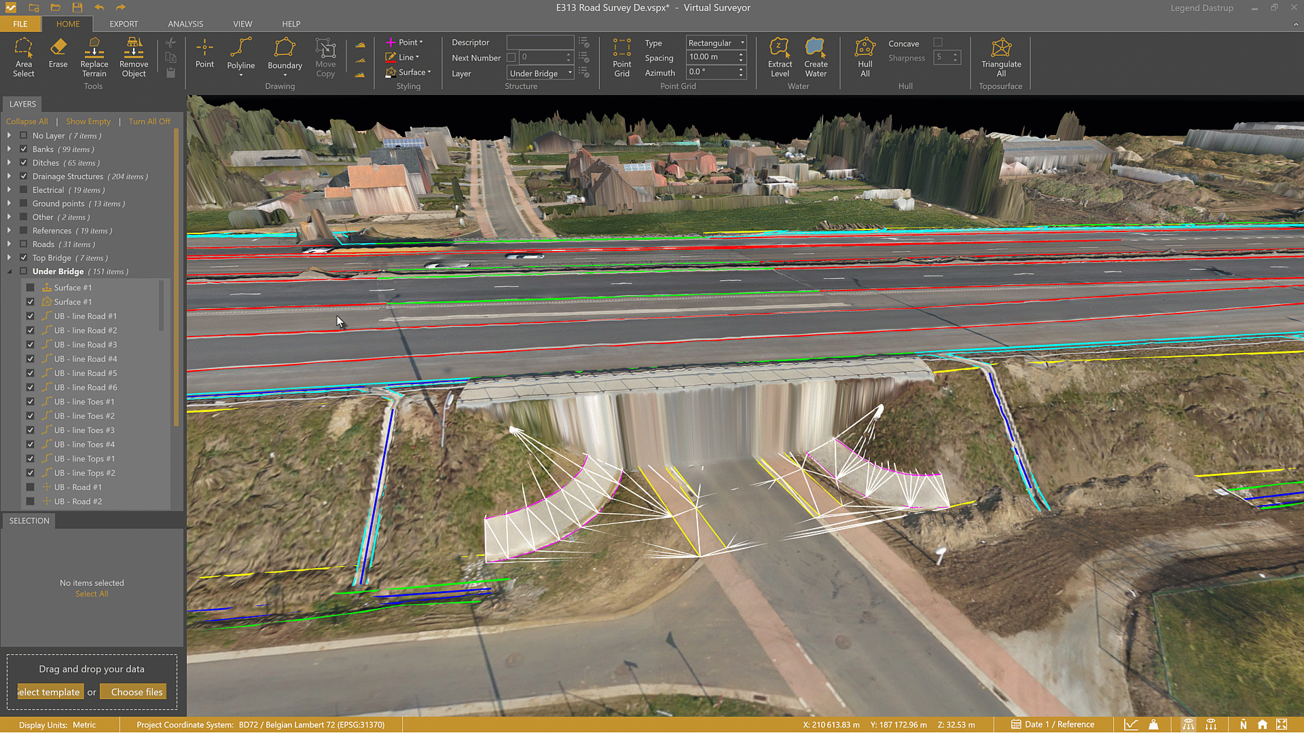Toggle the Concave hull checkbox

pyautogui.click(x=939, y=42)
